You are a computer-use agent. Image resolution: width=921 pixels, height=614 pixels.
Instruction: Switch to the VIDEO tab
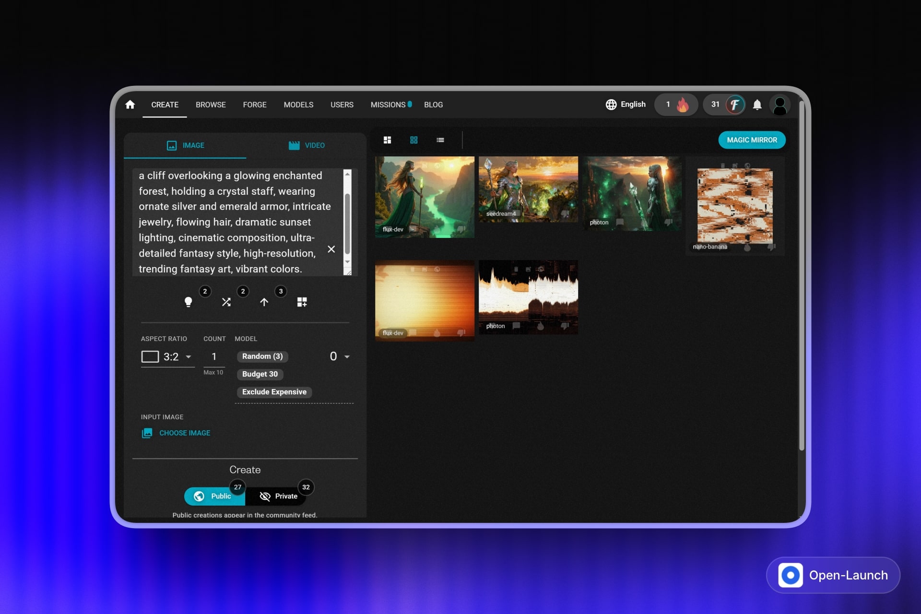[307, 145]
